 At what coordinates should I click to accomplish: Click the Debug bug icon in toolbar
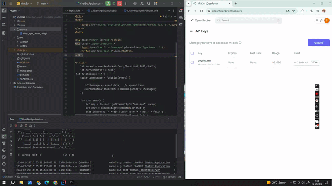(114, 4)
